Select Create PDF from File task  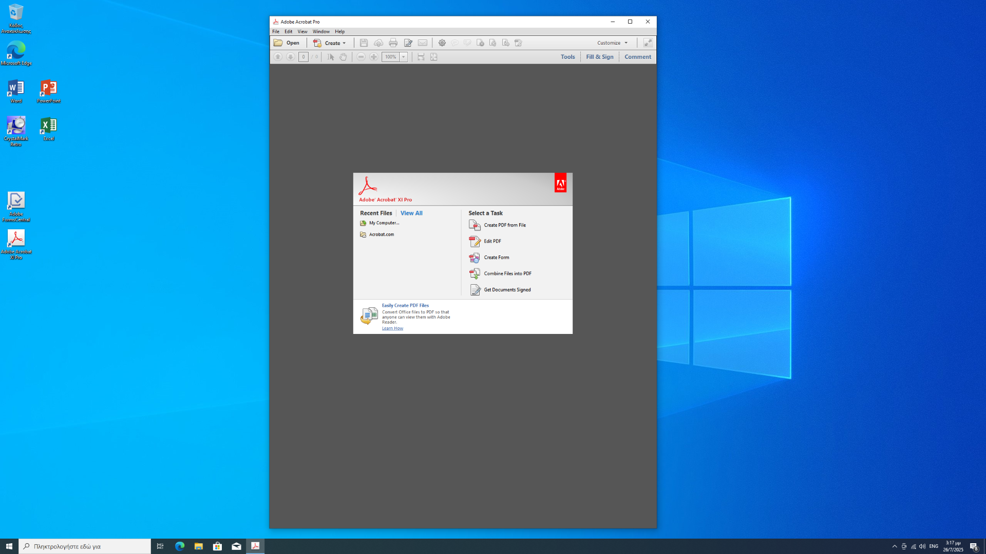point(497,225)
